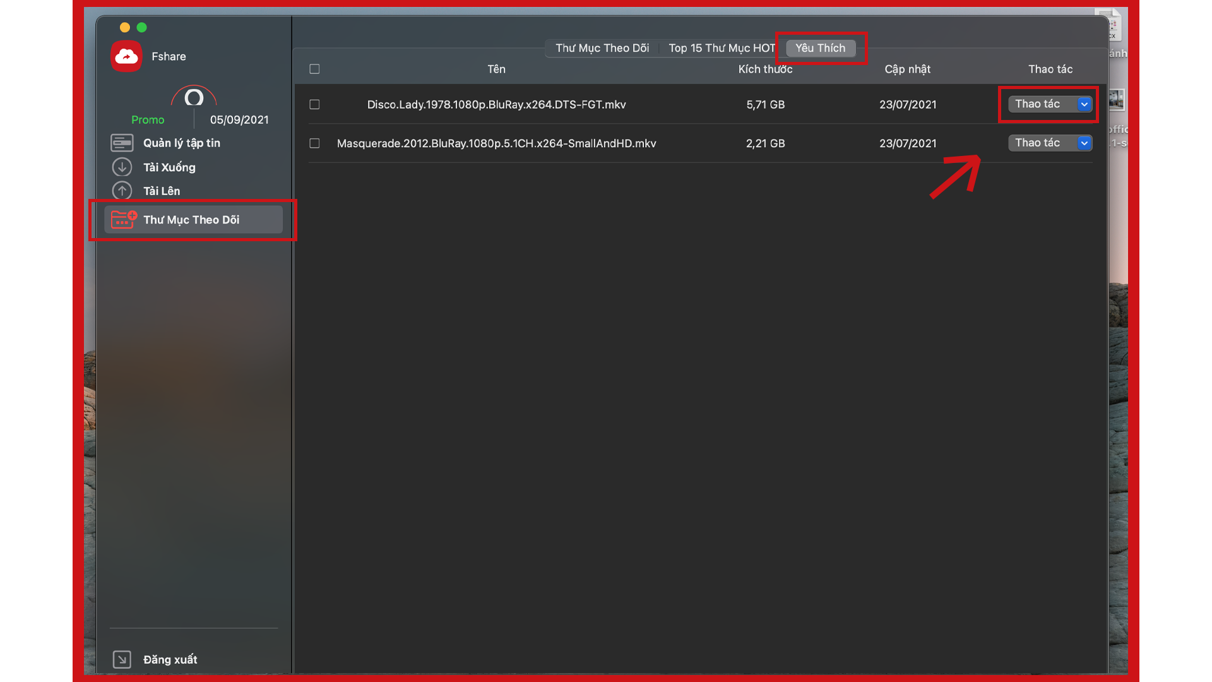
Task: Click the Fshare red cloud logo
Action: click(x=126, y=56)
